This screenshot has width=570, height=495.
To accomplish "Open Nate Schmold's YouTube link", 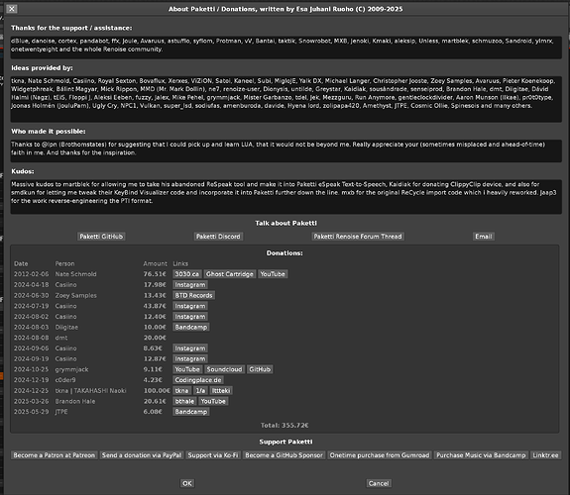I will pyautogui.click(x=273, y=274).
